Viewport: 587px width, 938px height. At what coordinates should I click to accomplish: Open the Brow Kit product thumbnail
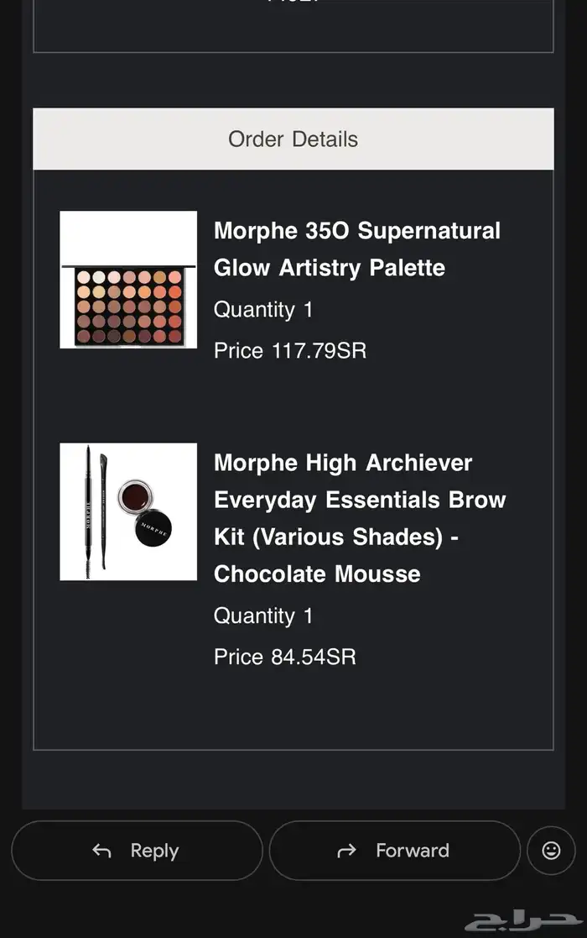[128, 511]
